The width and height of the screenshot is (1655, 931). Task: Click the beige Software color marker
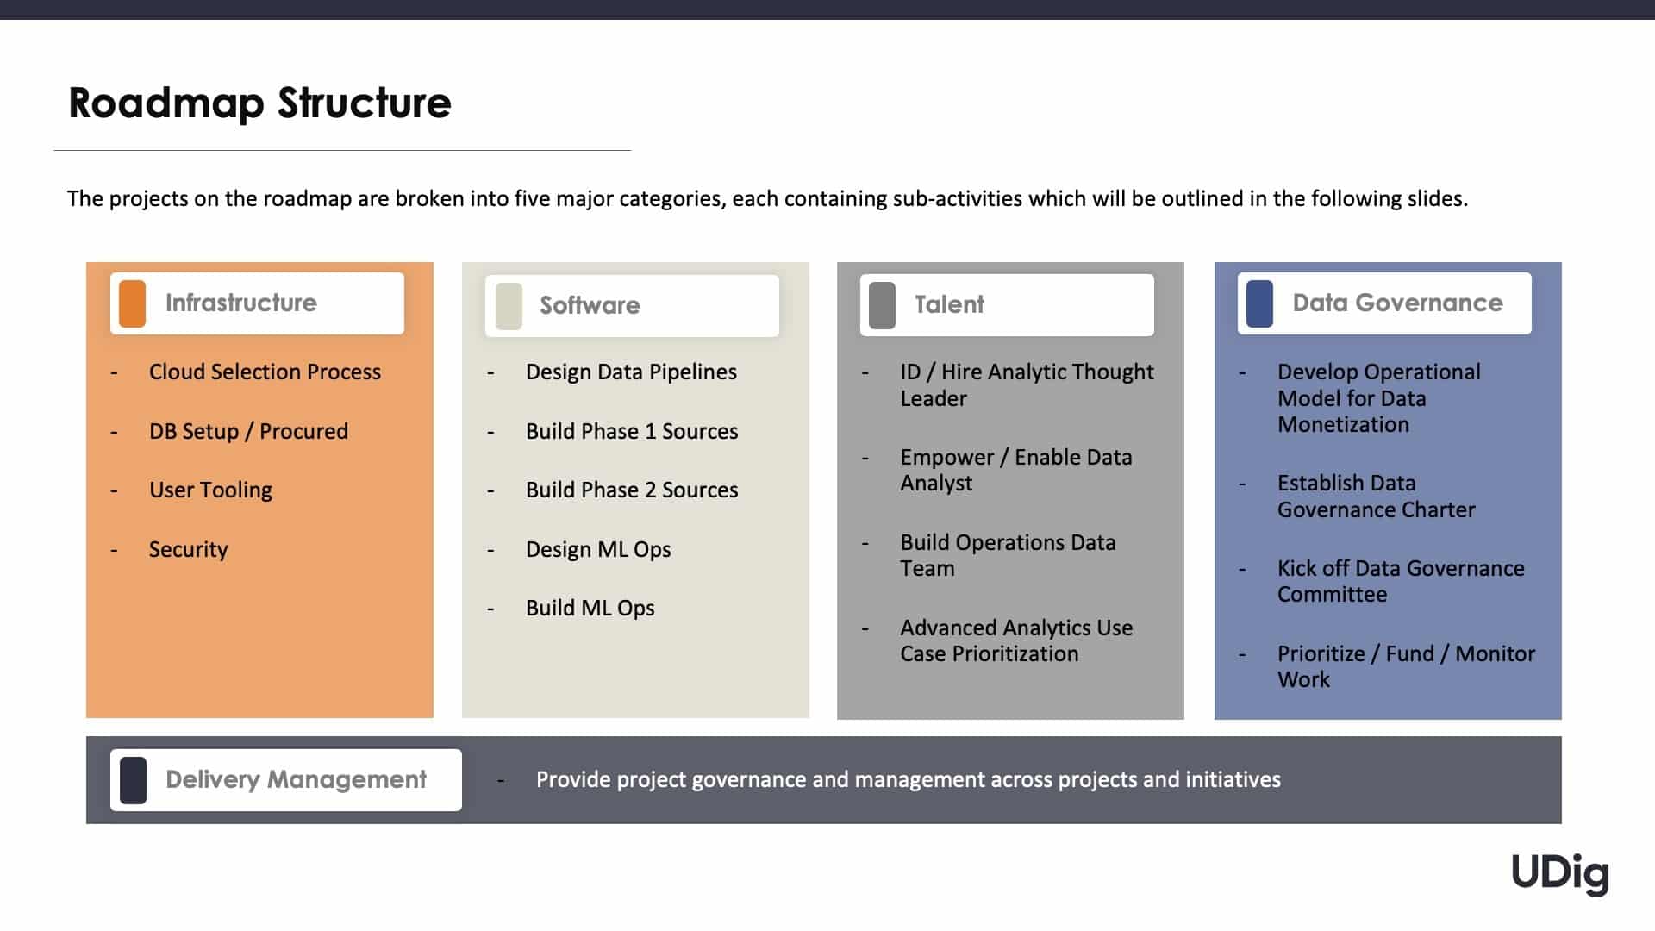tap(509, 306)
